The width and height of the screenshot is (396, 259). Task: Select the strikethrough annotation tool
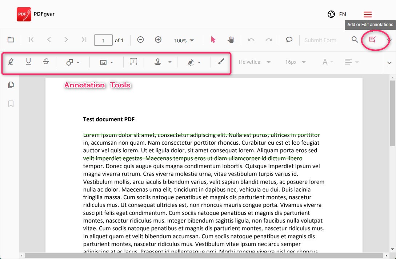click(x=46, y=62)
